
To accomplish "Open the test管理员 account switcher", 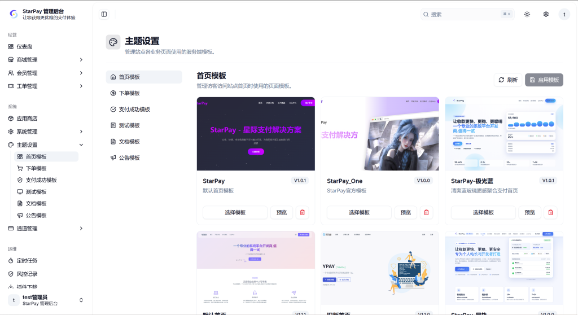I will (46, 300).
